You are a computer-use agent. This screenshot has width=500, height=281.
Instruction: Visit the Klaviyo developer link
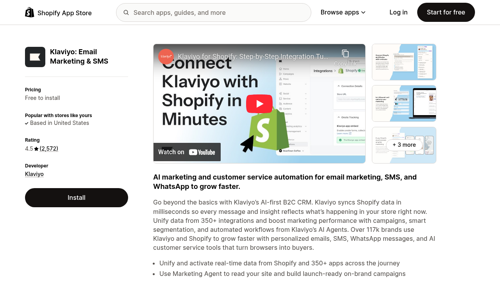(x=34, y=174)
